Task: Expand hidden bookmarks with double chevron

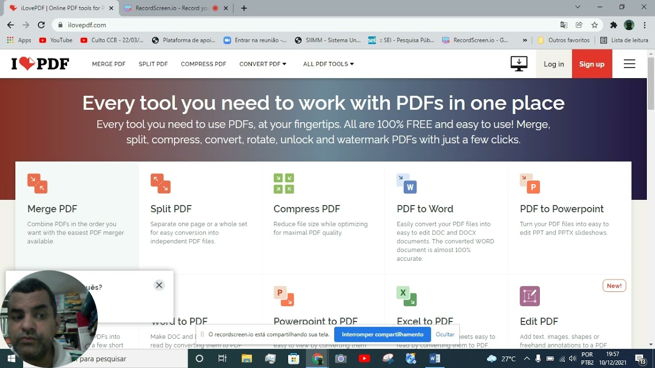Action: tap(525, 40)
